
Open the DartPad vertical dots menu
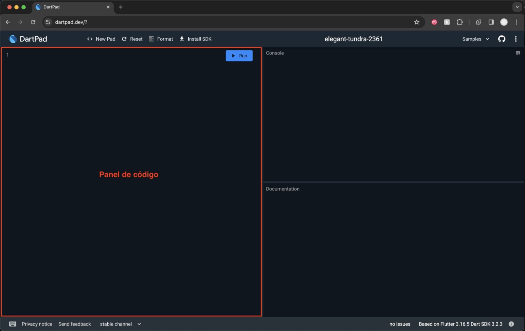pos(515,39)
